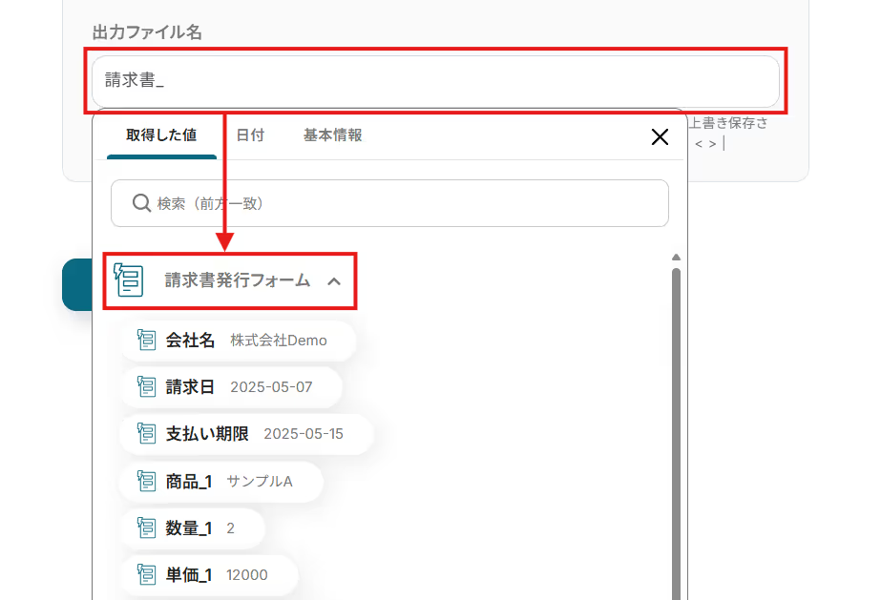Close the value picker popup
Image resolution: width=881 pixels, height=600 pixels.
point(660,136)
